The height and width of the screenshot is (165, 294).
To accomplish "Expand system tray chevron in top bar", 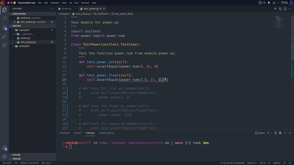I will (x=278, y=3).
